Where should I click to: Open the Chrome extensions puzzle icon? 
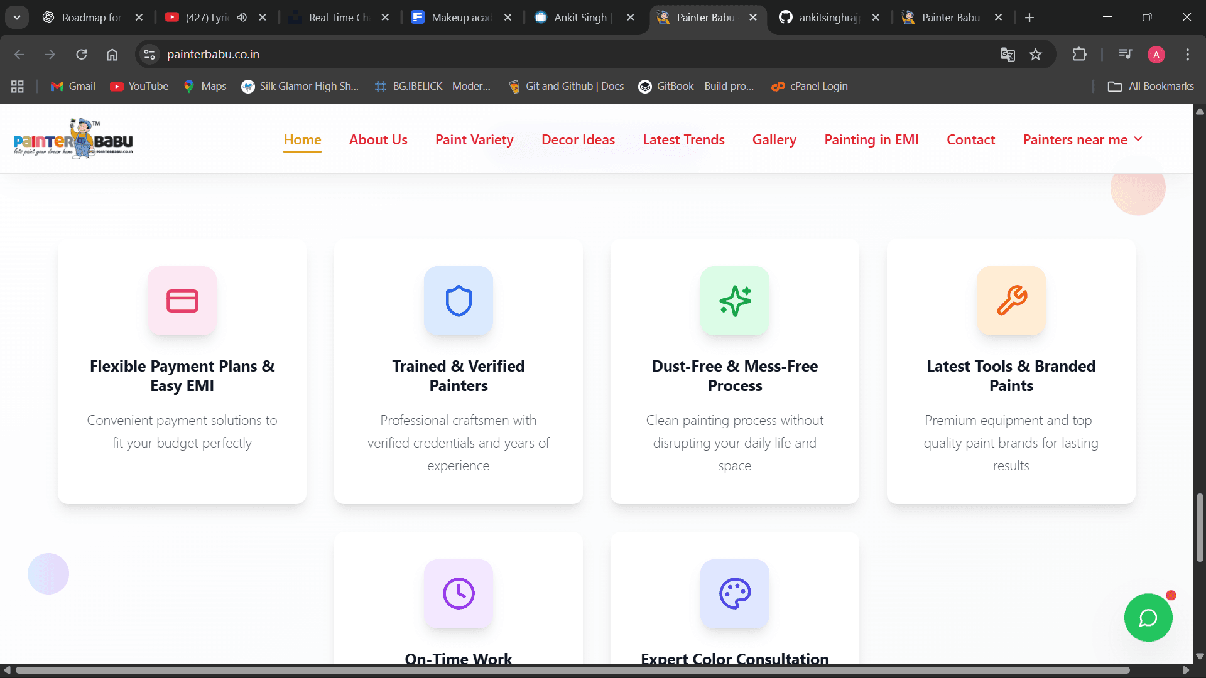tap(1079, 55)
